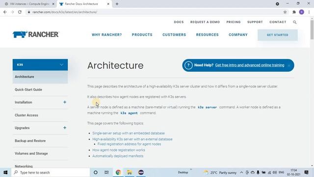Expand the Upgrades section plus icon
The image size is (314, 177).
[65, 128]
